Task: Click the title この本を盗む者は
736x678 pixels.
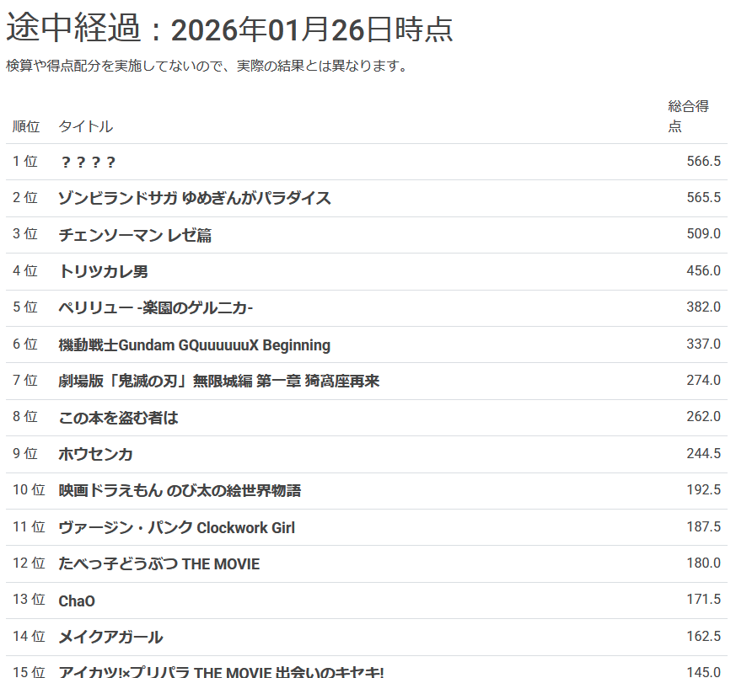Action: 118,417
